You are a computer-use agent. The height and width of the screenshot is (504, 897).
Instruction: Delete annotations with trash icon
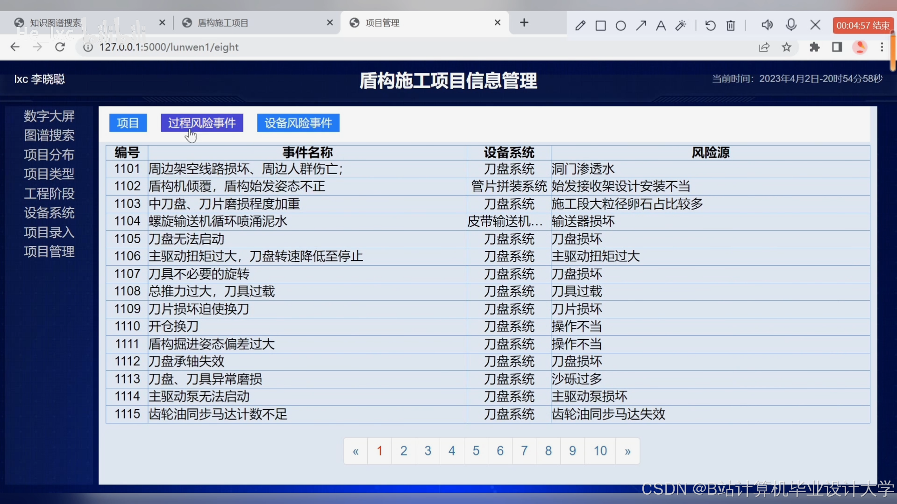(x=731, y=25)
